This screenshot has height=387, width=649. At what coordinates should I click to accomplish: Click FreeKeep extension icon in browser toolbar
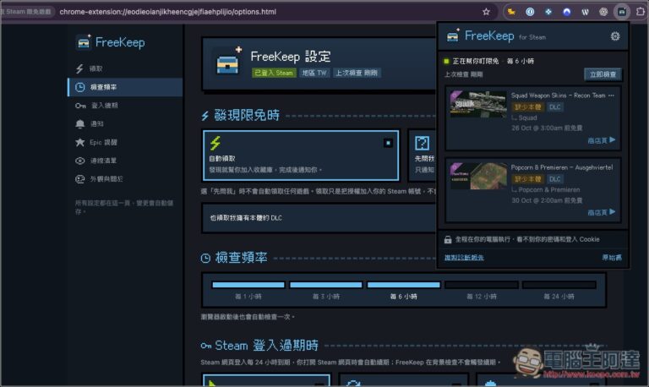[622, 12]
